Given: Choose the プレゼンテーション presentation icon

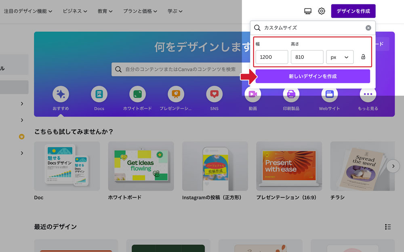Looking at the screenshot, I should point(176,94).
